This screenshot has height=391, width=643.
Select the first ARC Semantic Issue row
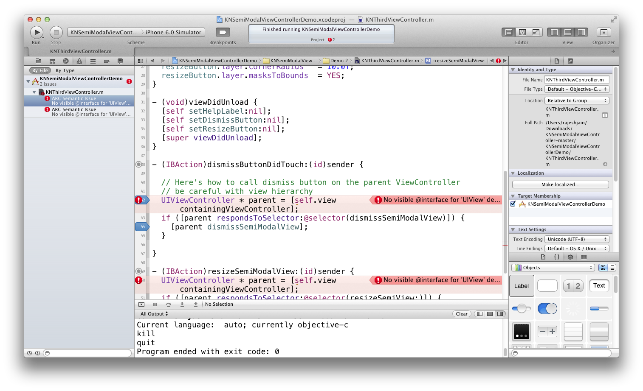[79, 101]
